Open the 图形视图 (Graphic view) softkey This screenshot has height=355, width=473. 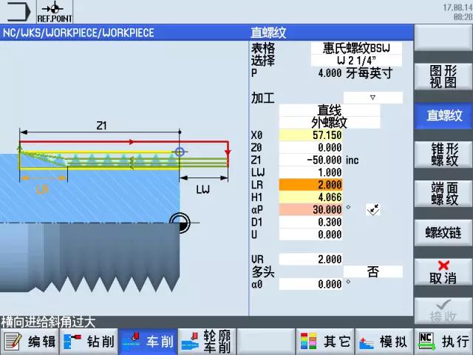443,76
